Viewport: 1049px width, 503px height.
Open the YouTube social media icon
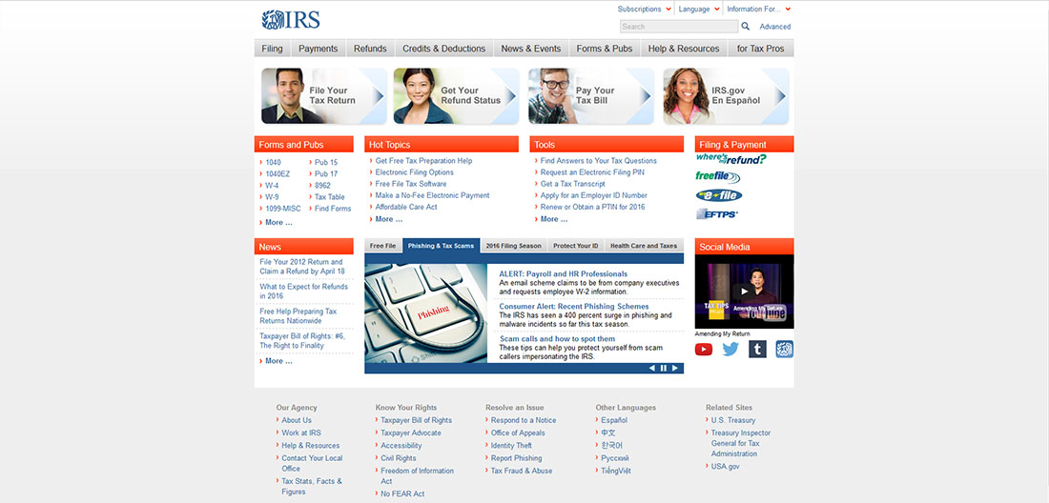click(x=704, y=349)
